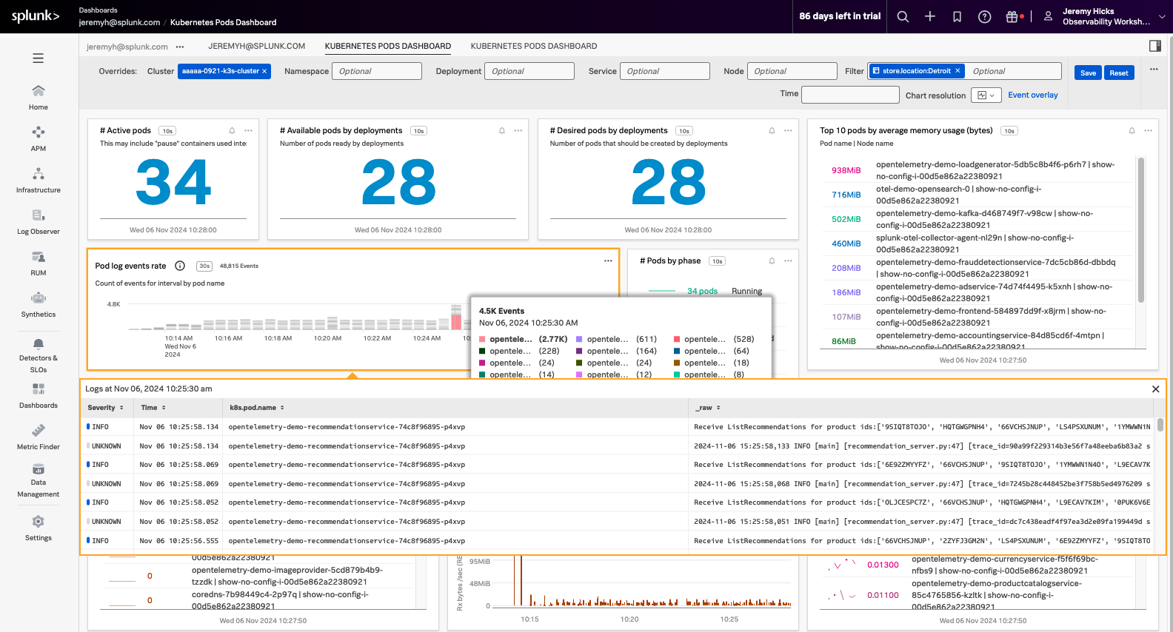Remove the aaaaa-0921-k3s-cluster override chip
The height and width of the screenshot is (632, 1173).
pos(264,71)
